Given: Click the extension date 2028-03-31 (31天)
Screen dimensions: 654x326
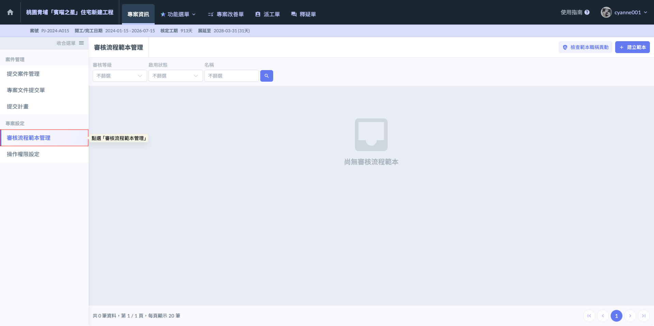Looking at the screenshot, I should [232, 31].
